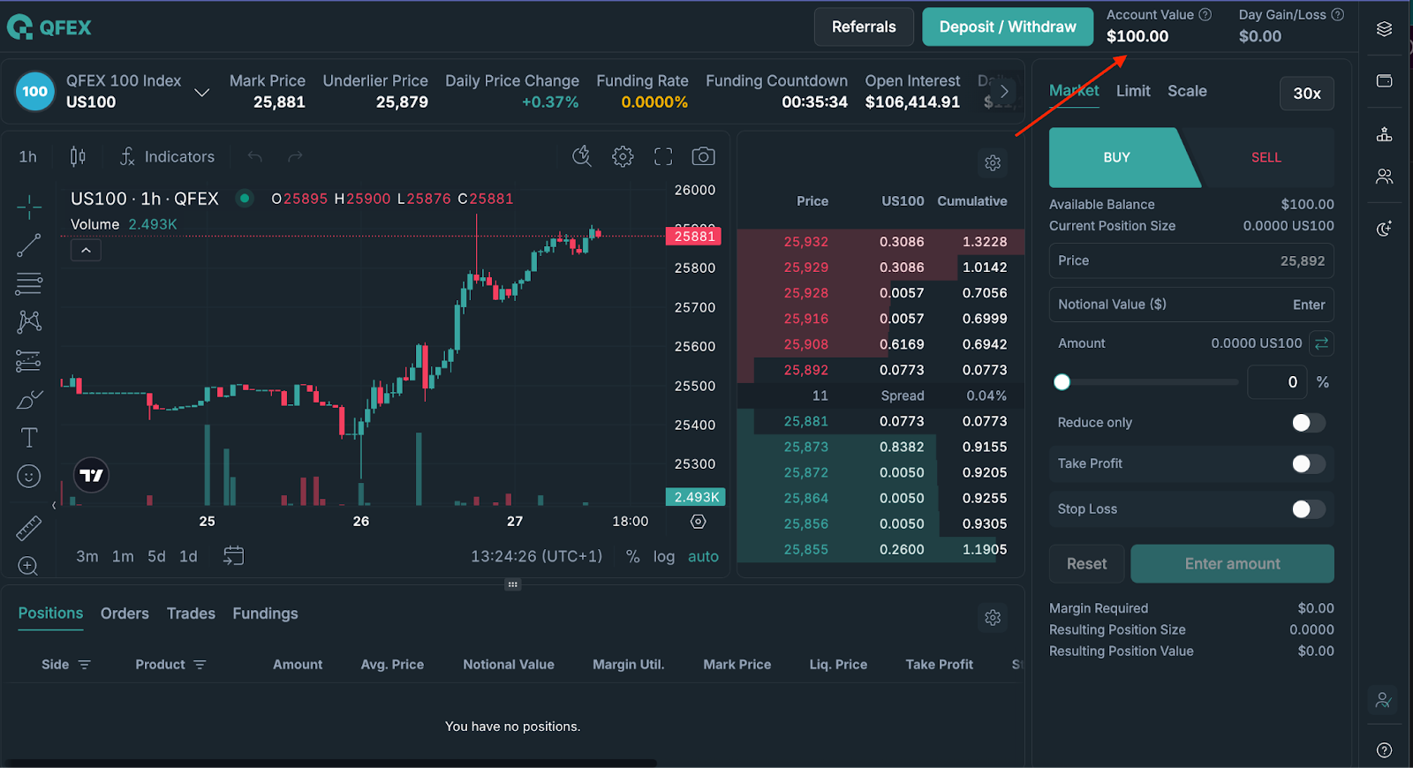Open price axis settings icon

click(698, 522)
